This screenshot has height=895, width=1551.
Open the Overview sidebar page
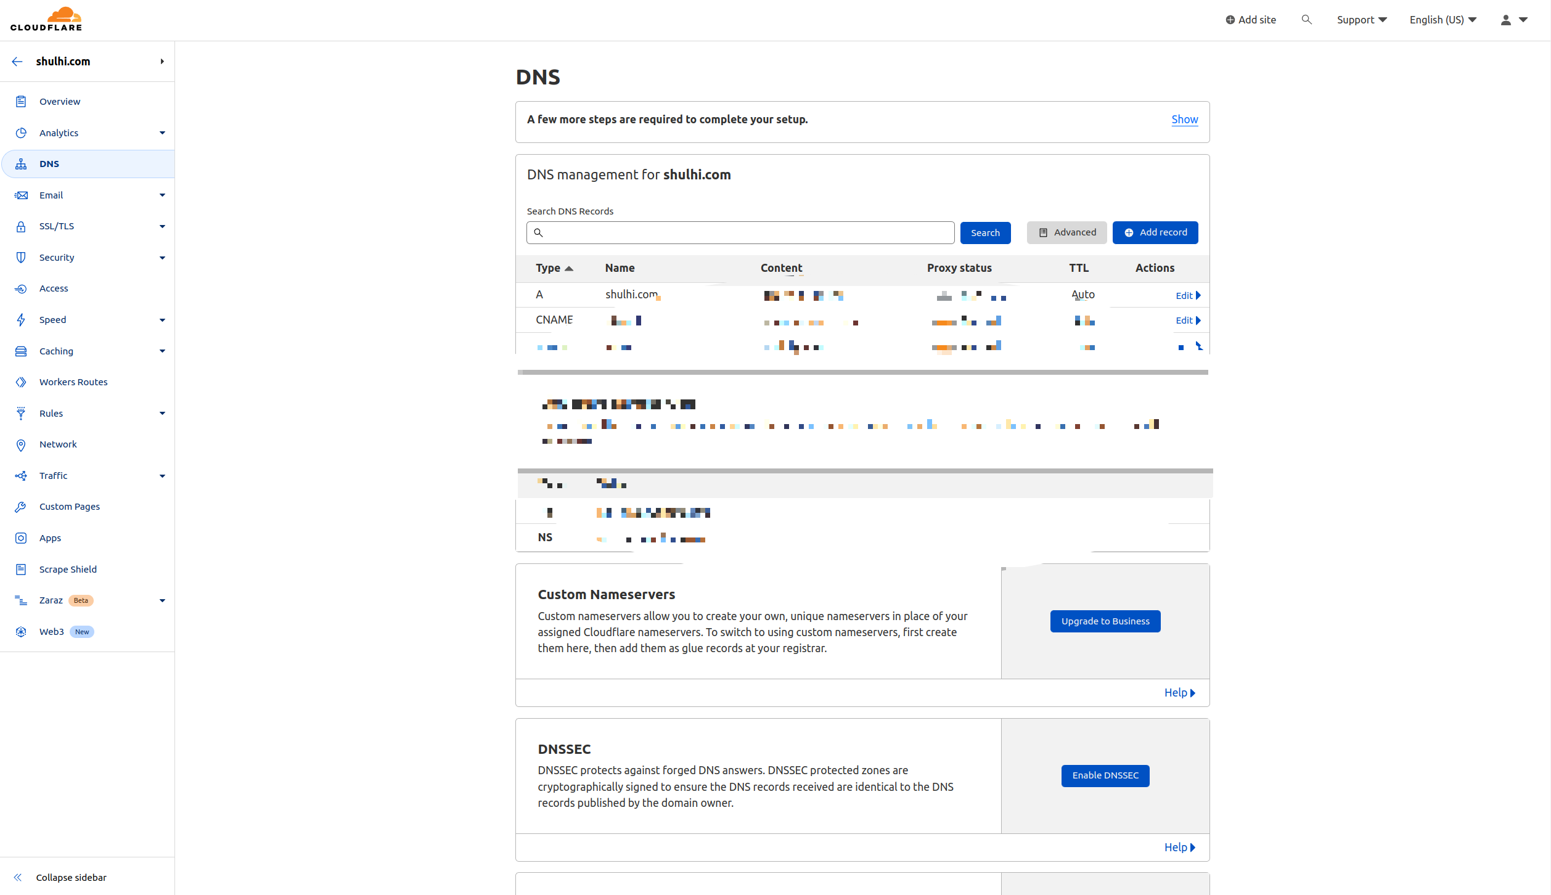click(x=60, y=102)
